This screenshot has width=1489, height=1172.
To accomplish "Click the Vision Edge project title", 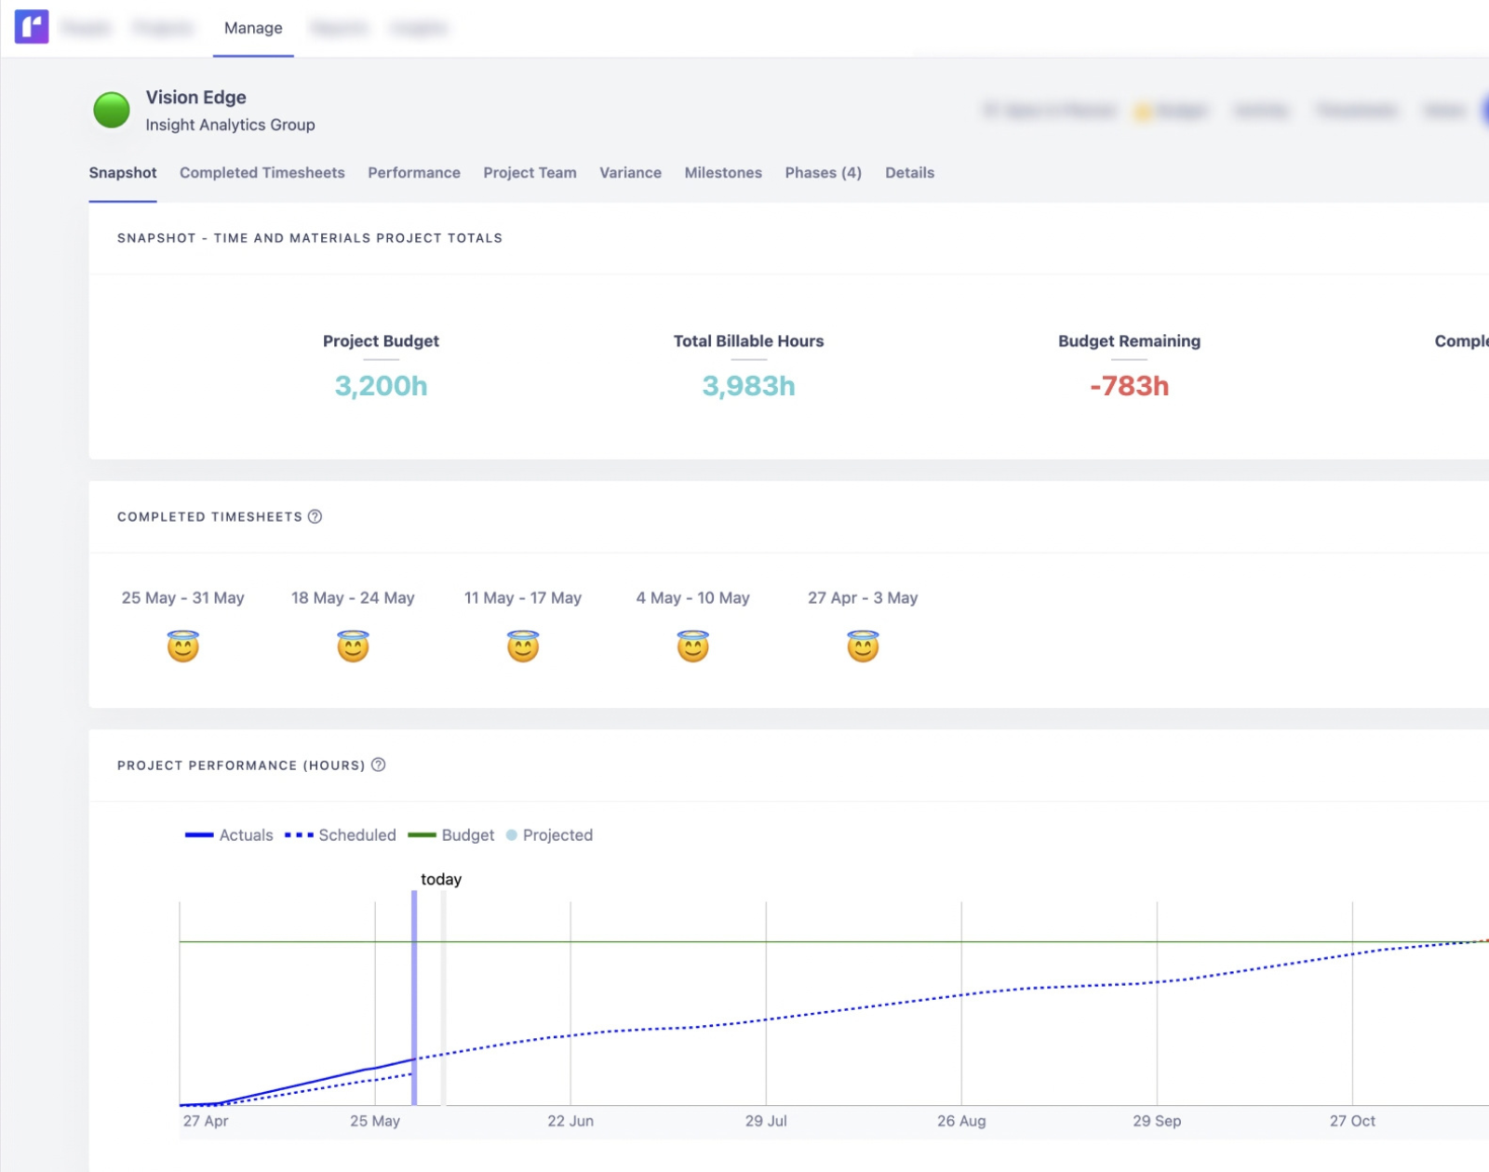I will [195, 98].
